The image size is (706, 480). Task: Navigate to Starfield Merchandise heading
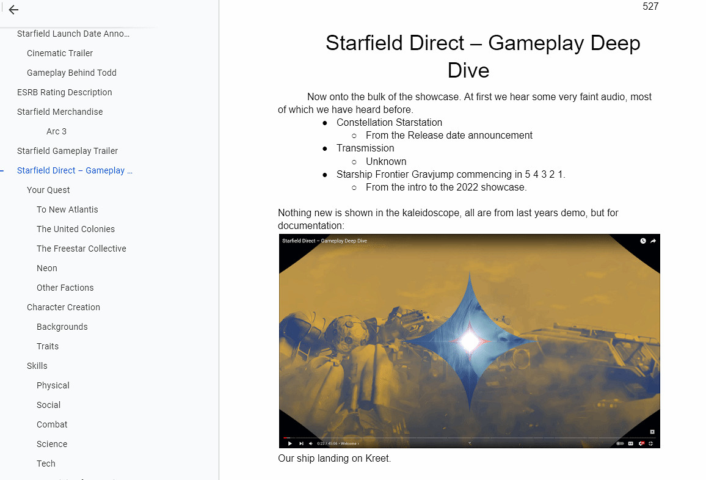(60, 112)
